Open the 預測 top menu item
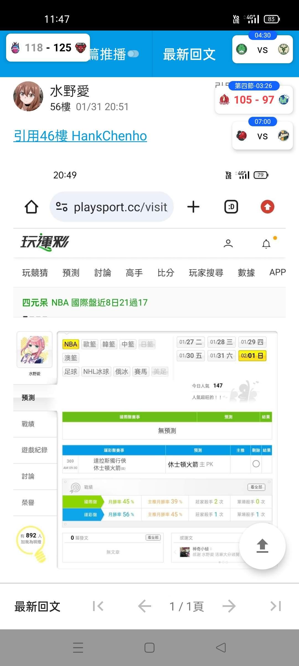This screenshot has width=299, height=666. point(71,273)
